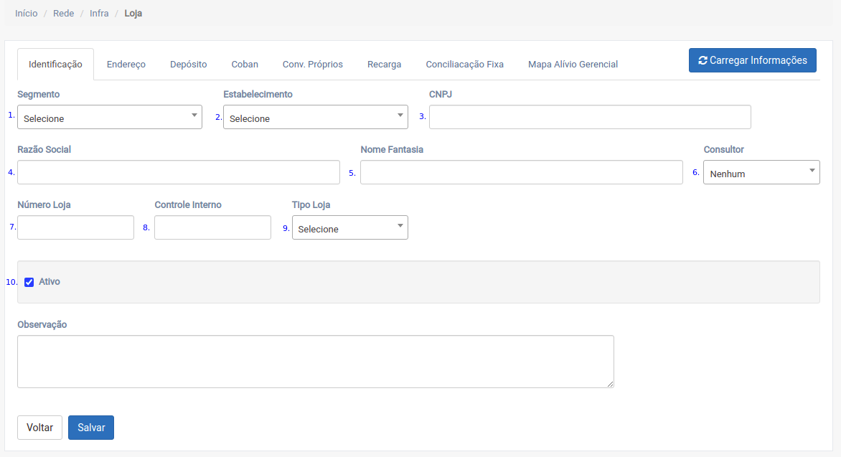Select the Coban tab
Image resolution: width=841 pixels, height=457 pixels.
[x=245, y=65]
